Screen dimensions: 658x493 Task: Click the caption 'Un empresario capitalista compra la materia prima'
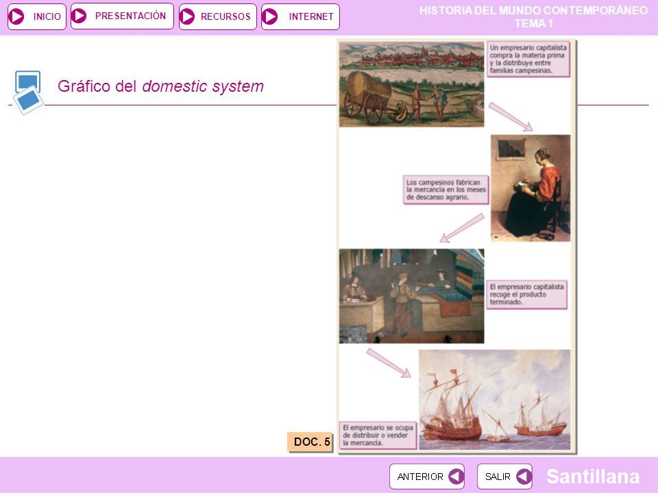528,59
